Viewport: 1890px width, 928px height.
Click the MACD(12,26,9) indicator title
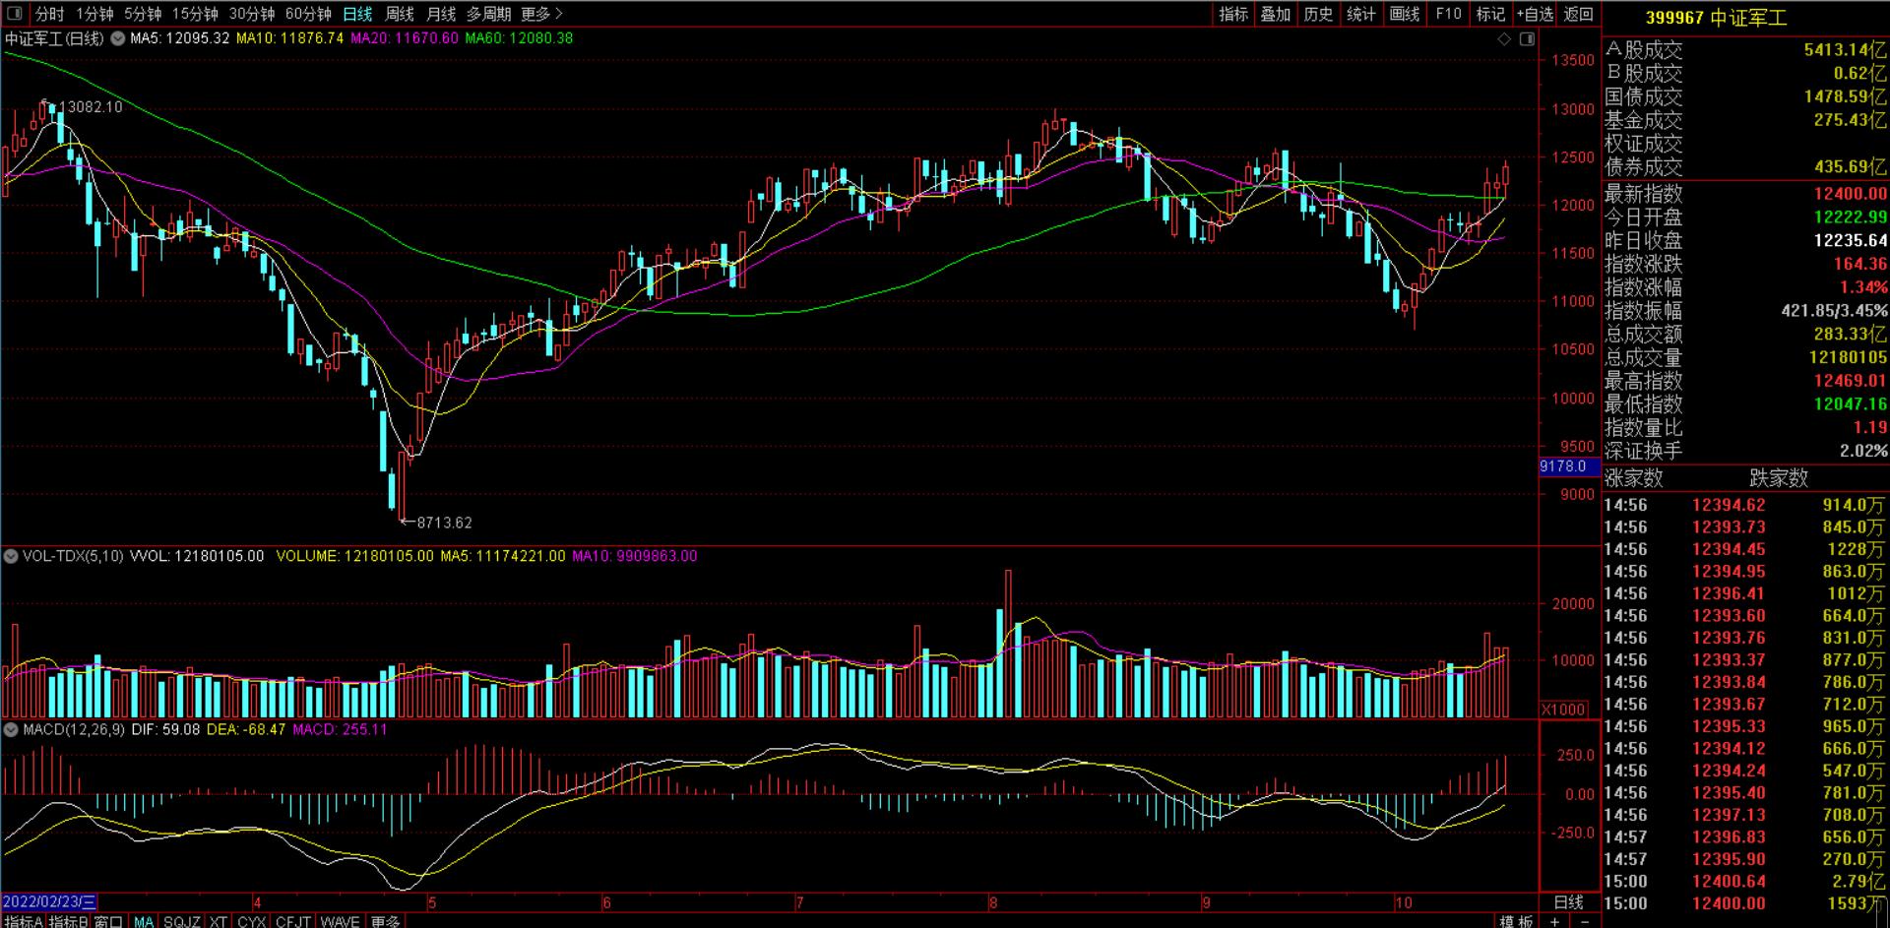74,729
